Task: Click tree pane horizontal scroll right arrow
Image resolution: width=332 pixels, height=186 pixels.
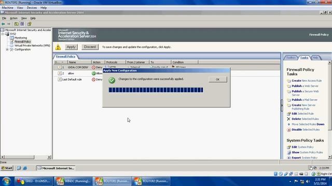Action: tap(49, 157)
